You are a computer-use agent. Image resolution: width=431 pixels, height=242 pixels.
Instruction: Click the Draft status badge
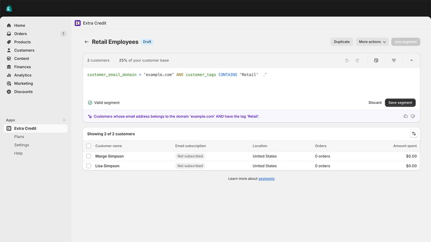click(147, 42)
